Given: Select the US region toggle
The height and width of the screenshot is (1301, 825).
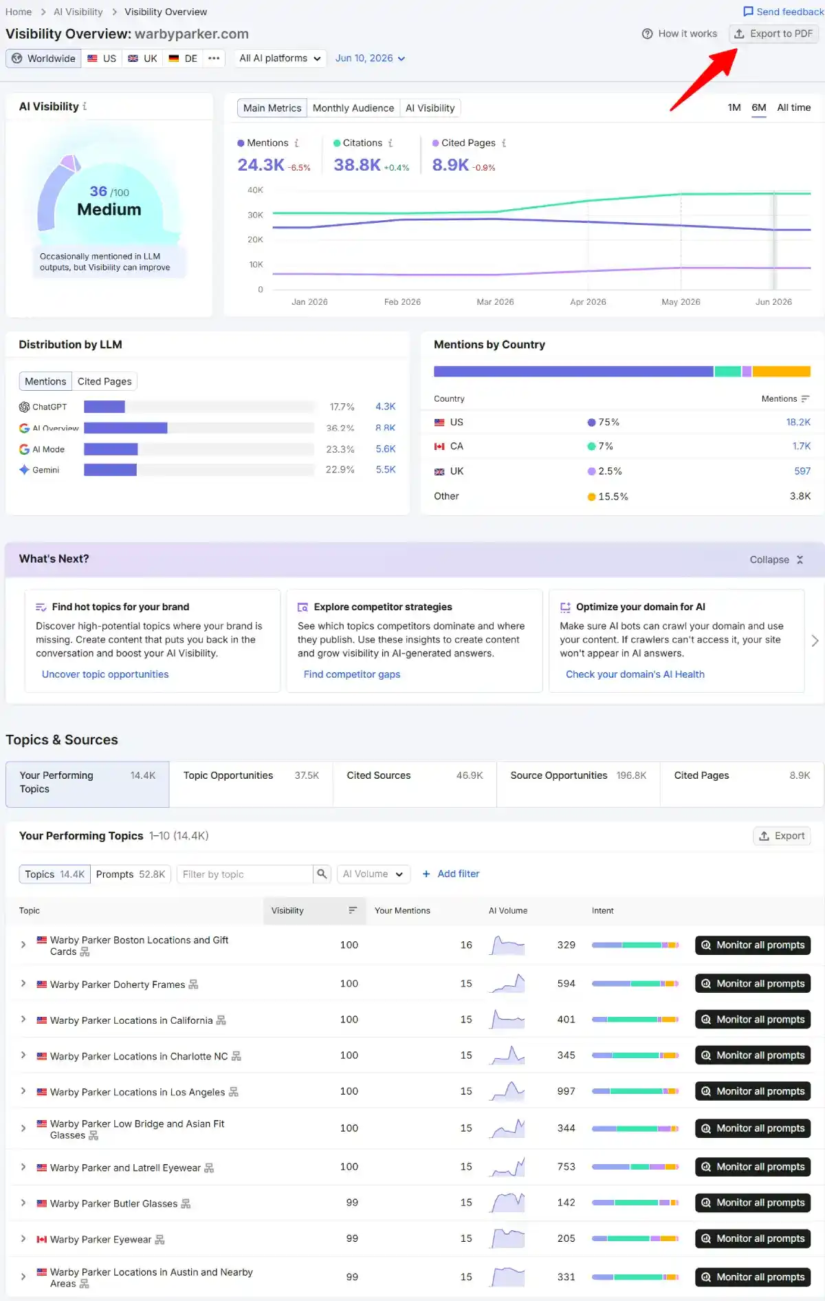Looking at the screenshot, I should pyautogui.click(x=102, y=58).
